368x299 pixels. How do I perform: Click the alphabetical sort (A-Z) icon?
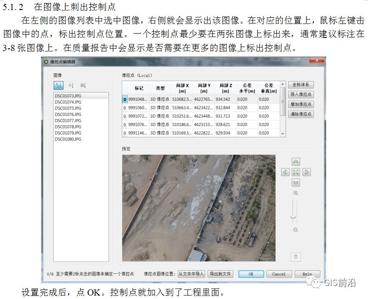[58, 85]
